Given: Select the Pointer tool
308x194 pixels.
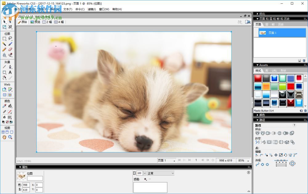Looking at the screenshot, I should (x=4, y=22).
